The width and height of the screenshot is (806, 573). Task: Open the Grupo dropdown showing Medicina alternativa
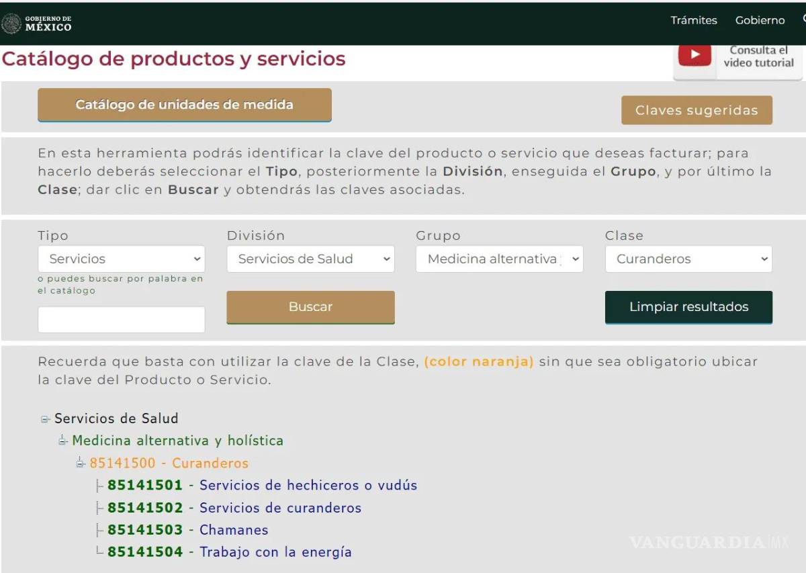tap(499, 259)
